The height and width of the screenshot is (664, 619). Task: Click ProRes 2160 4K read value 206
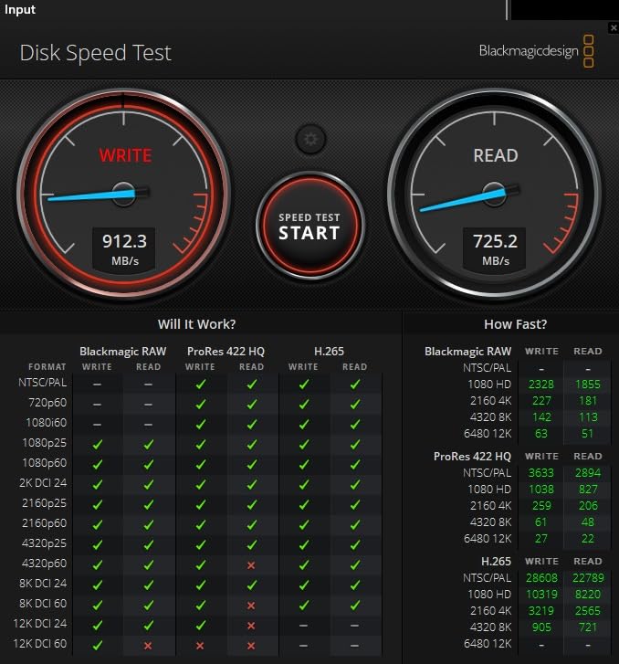(588, 506)
